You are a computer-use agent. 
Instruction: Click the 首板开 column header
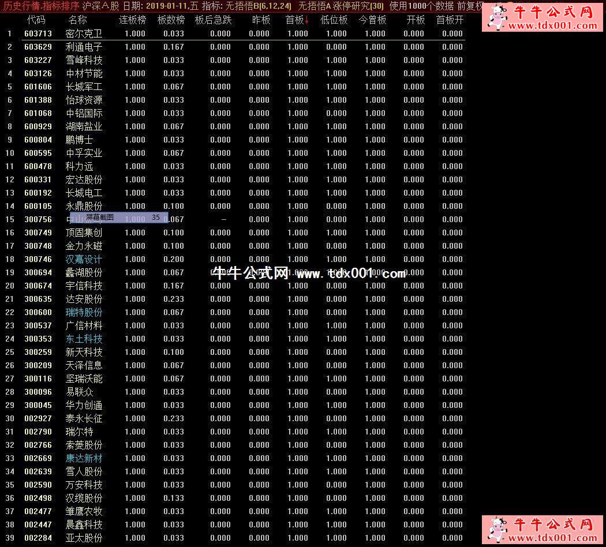(x=450, y=20)
